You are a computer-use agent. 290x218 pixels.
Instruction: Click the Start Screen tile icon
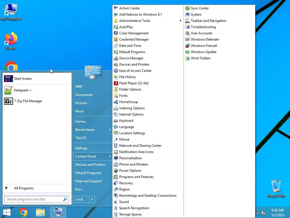[x=8, y=79]
